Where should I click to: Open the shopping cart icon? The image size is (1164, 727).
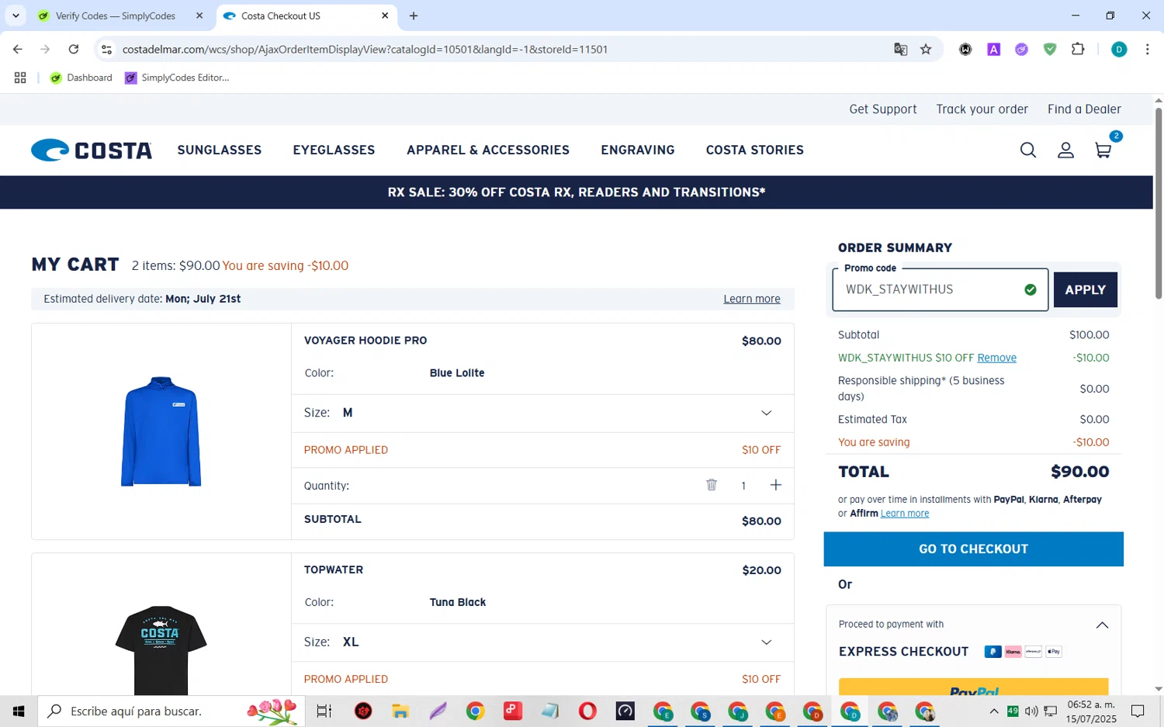(x=1103, y=150)
